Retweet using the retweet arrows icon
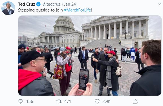Screen dimensions: 163x106 [59, 102]
